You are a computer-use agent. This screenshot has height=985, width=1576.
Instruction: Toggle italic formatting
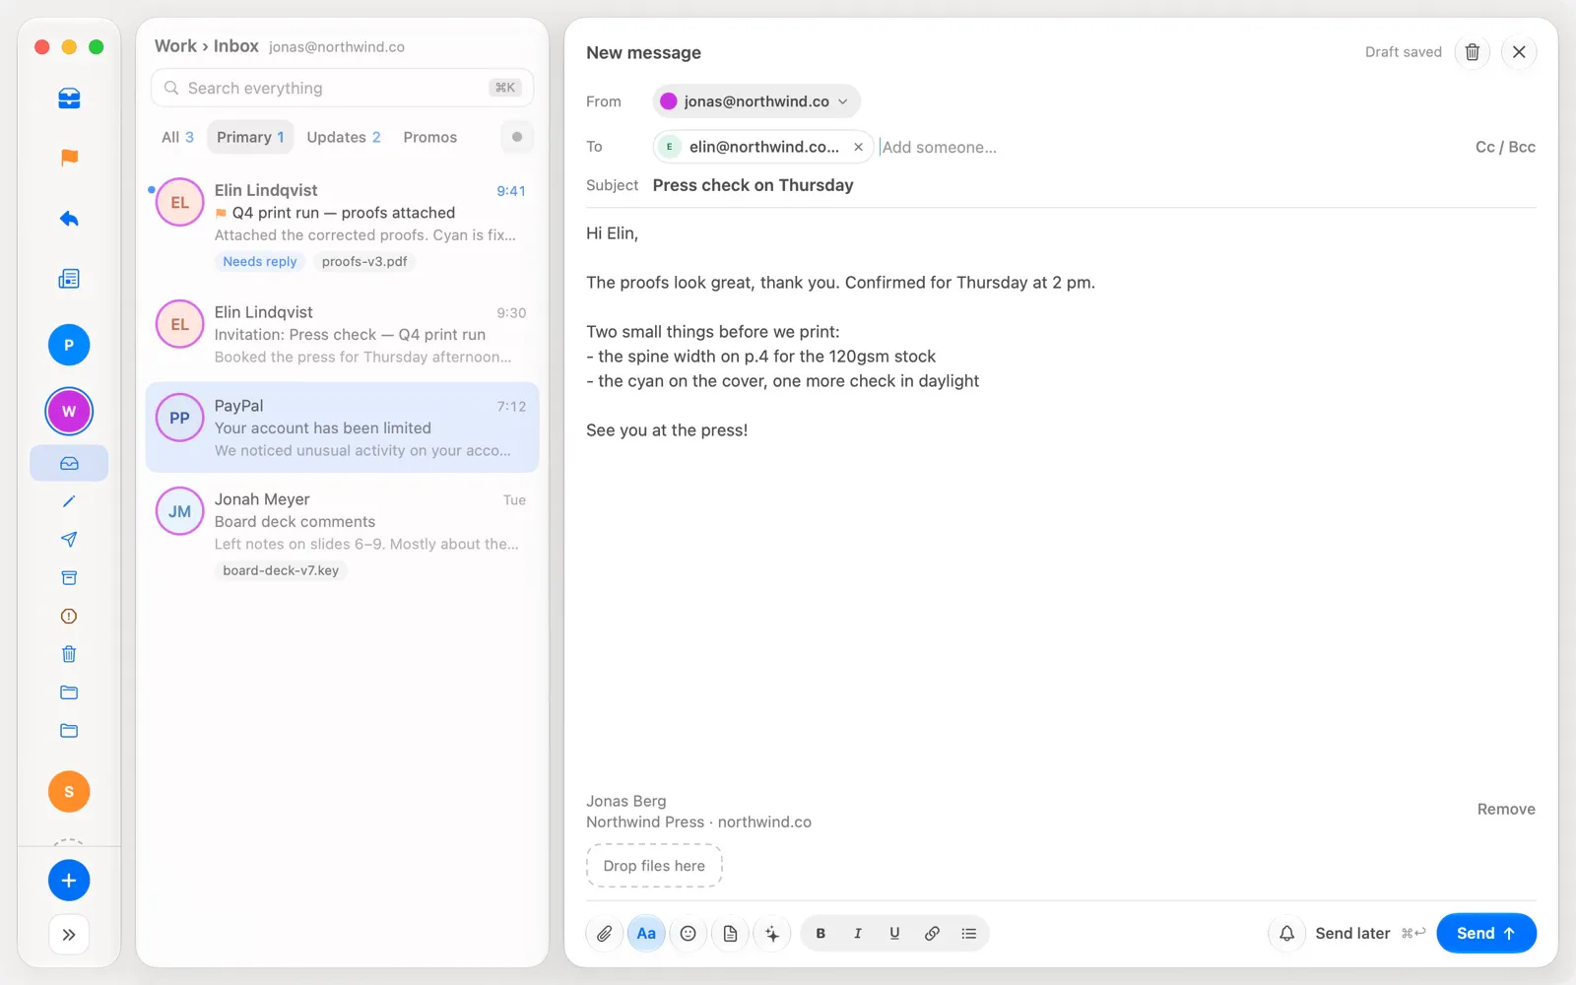point(858,934)
